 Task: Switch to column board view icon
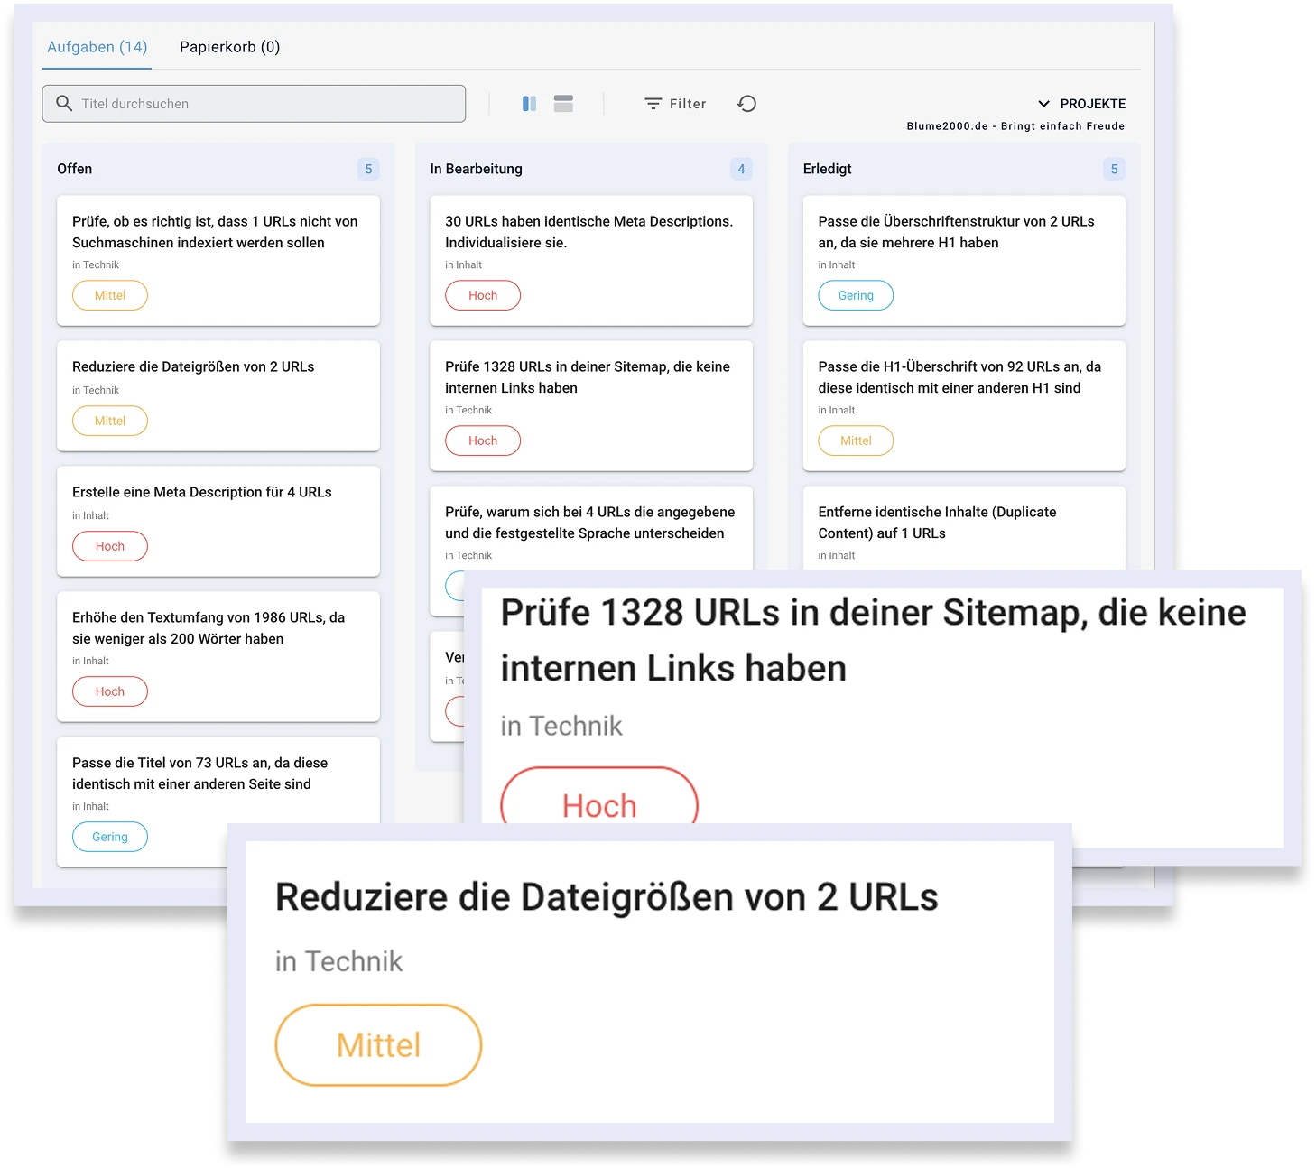529,104
